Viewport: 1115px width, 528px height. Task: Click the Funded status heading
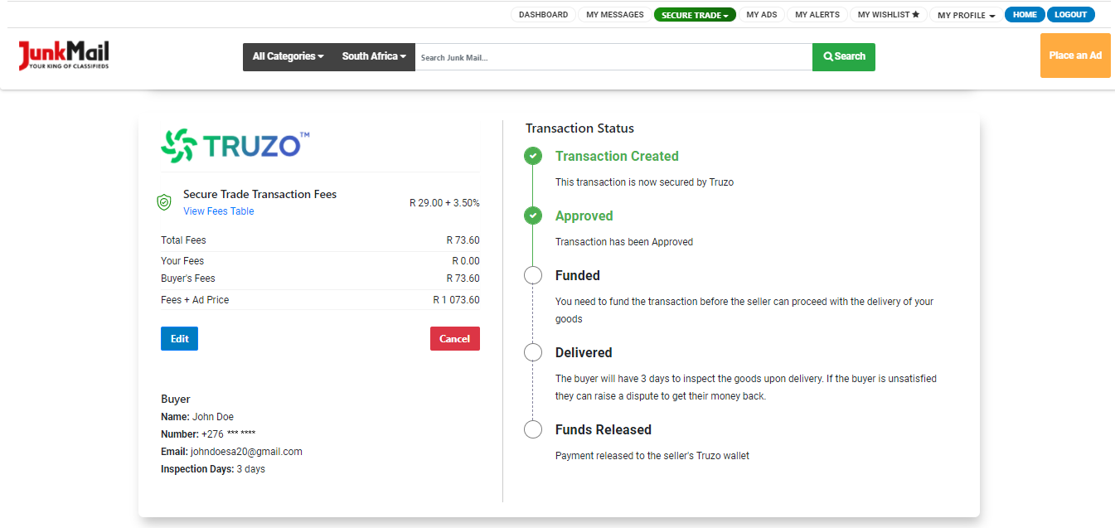(578, 275)
